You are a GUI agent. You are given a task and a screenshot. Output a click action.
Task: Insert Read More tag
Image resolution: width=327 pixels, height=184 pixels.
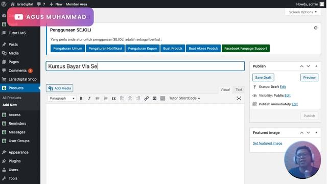coord(154,99)
